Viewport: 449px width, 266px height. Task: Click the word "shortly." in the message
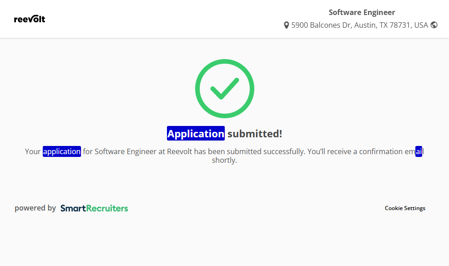(224, 161)
